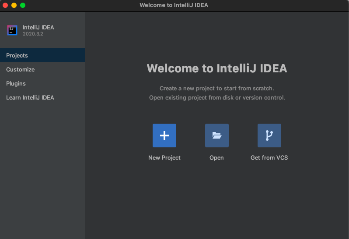Click the IntelliJ IDEA product name in sidebar
This screenshot has height=239, width=349.
point(38,28)
